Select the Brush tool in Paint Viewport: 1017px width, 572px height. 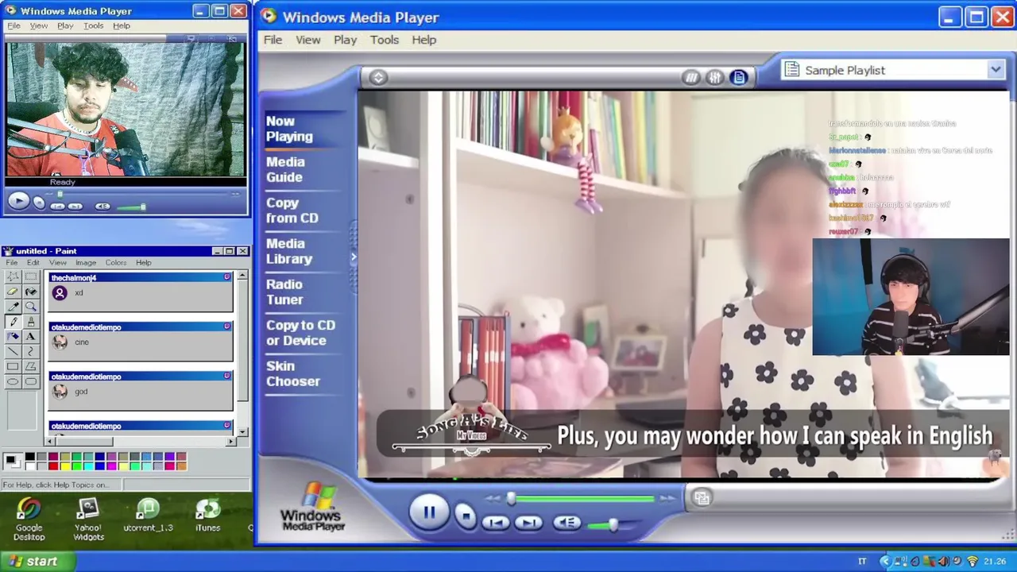30,322
